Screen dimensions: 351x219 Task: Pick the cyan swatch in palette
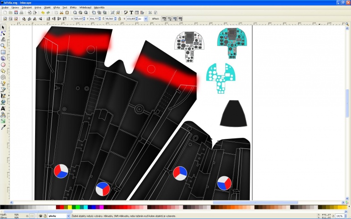86,207
